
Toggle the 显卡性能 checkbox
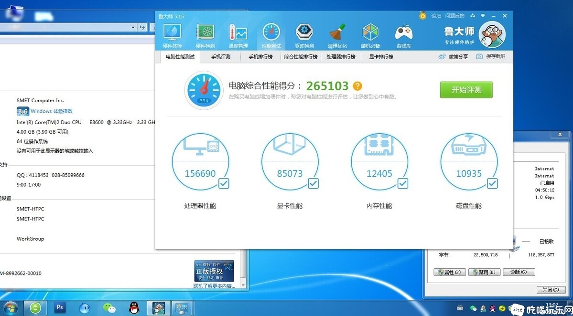[x=313, y=183]
